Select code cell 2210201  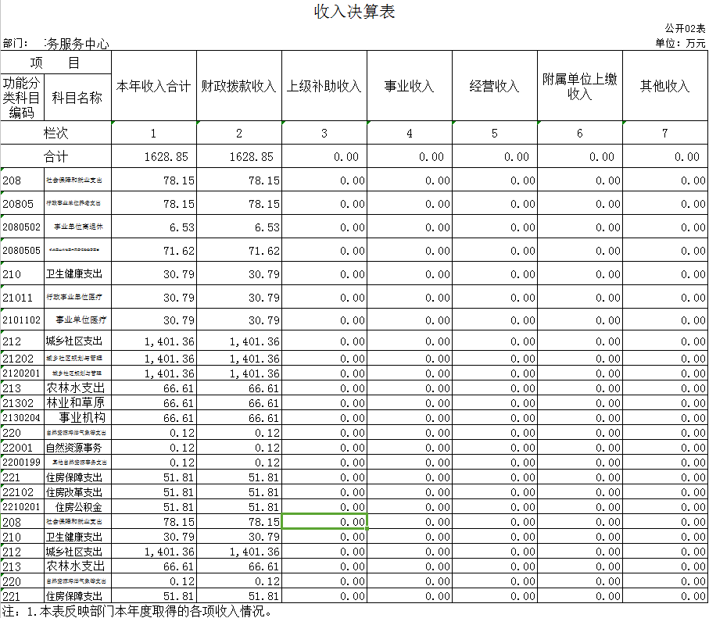22,507
